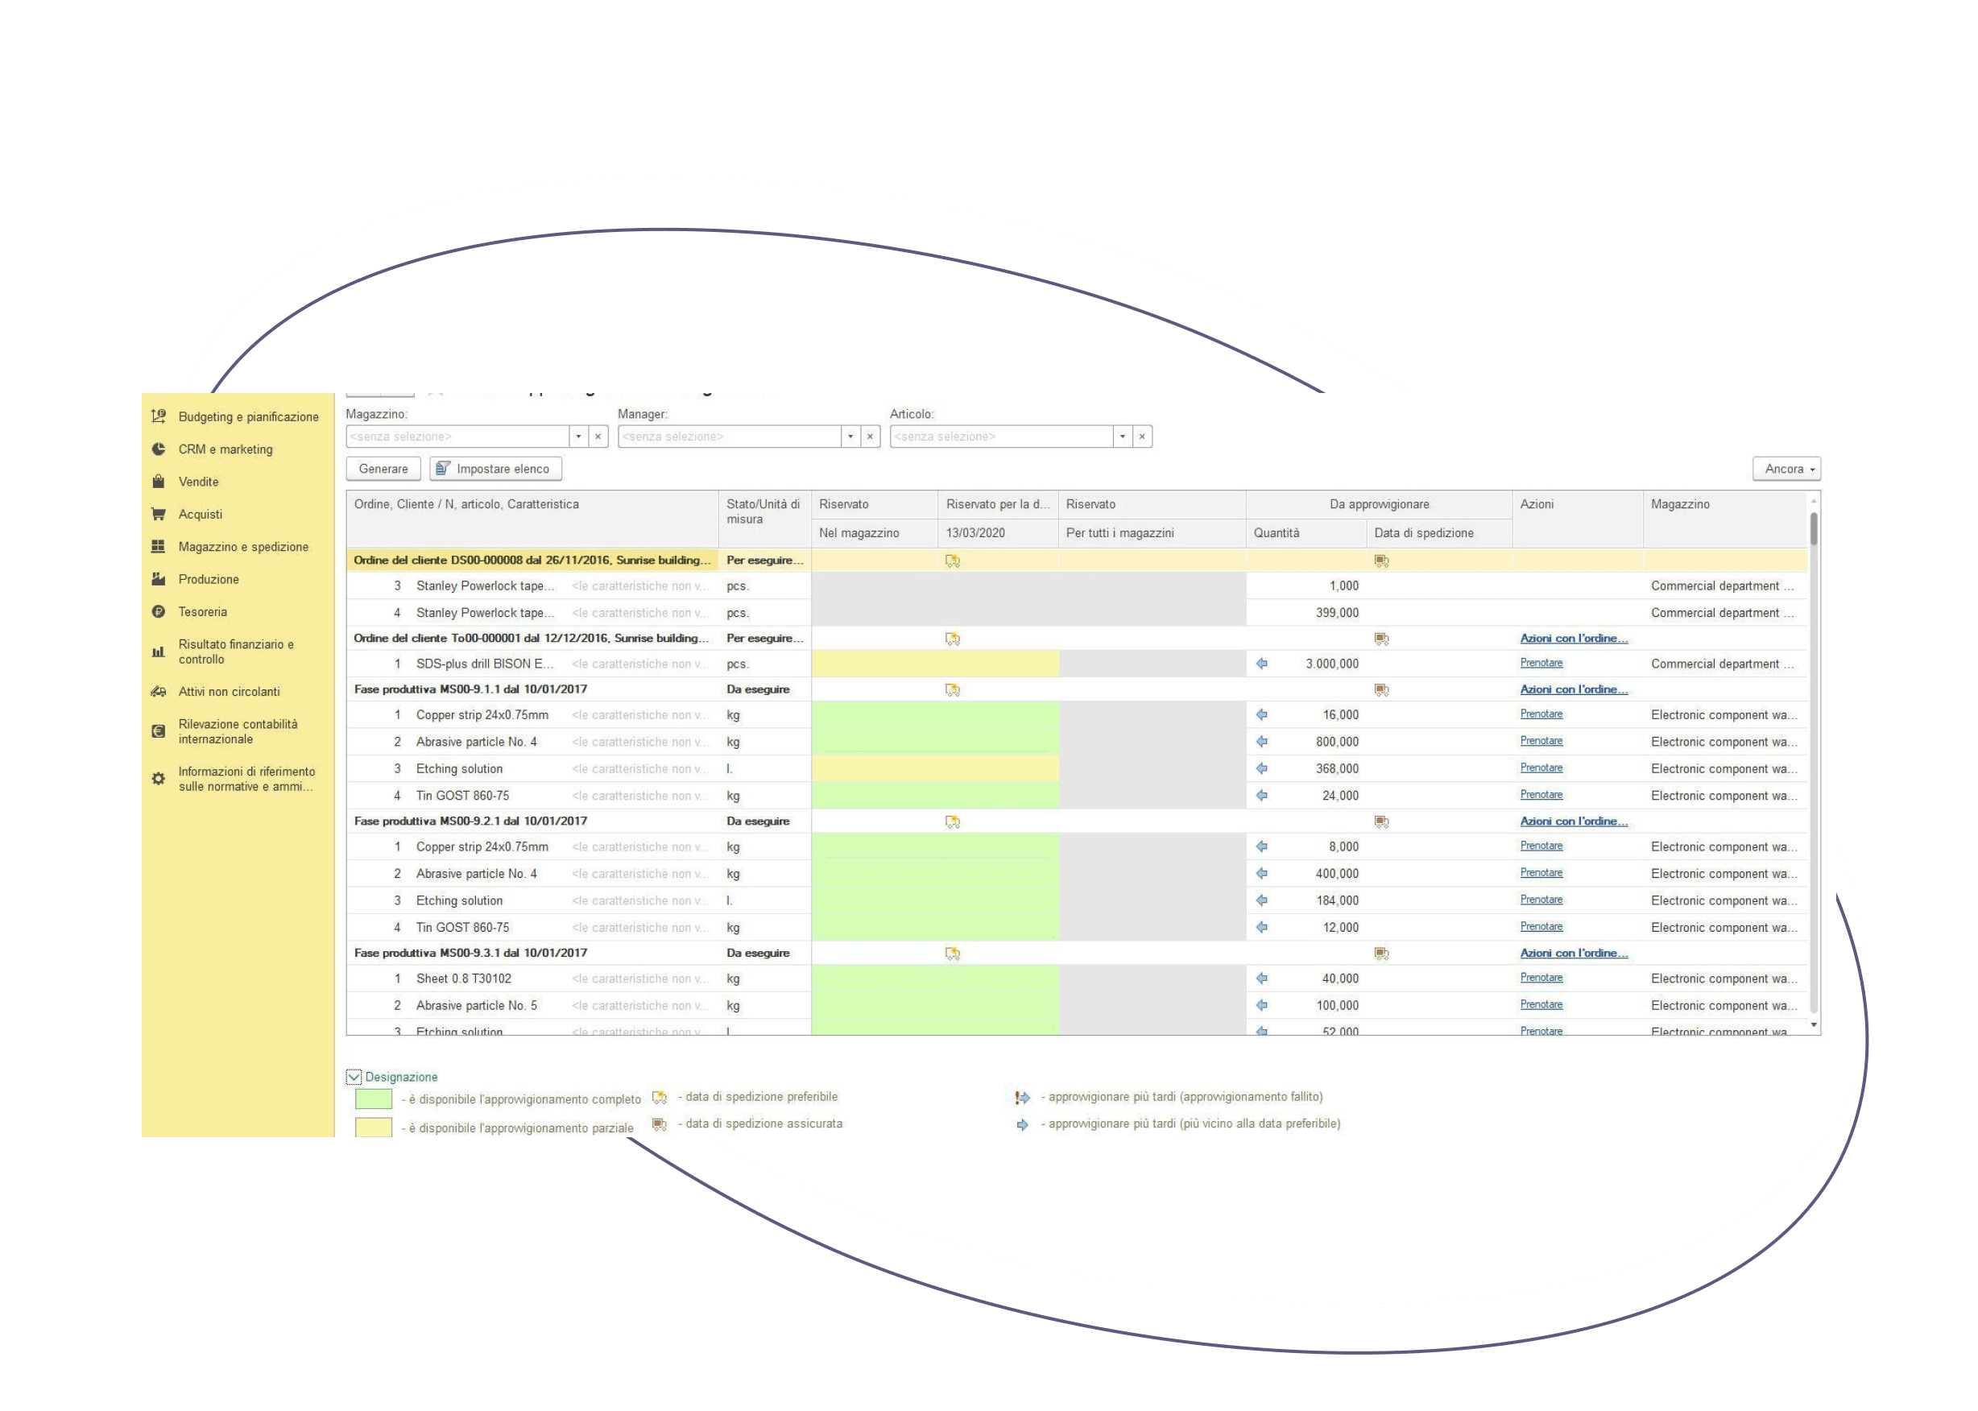Viewport: 1978px width, 1411px height.
Task: Click the Produzione factory icon
Action: (x=158, y=580)
